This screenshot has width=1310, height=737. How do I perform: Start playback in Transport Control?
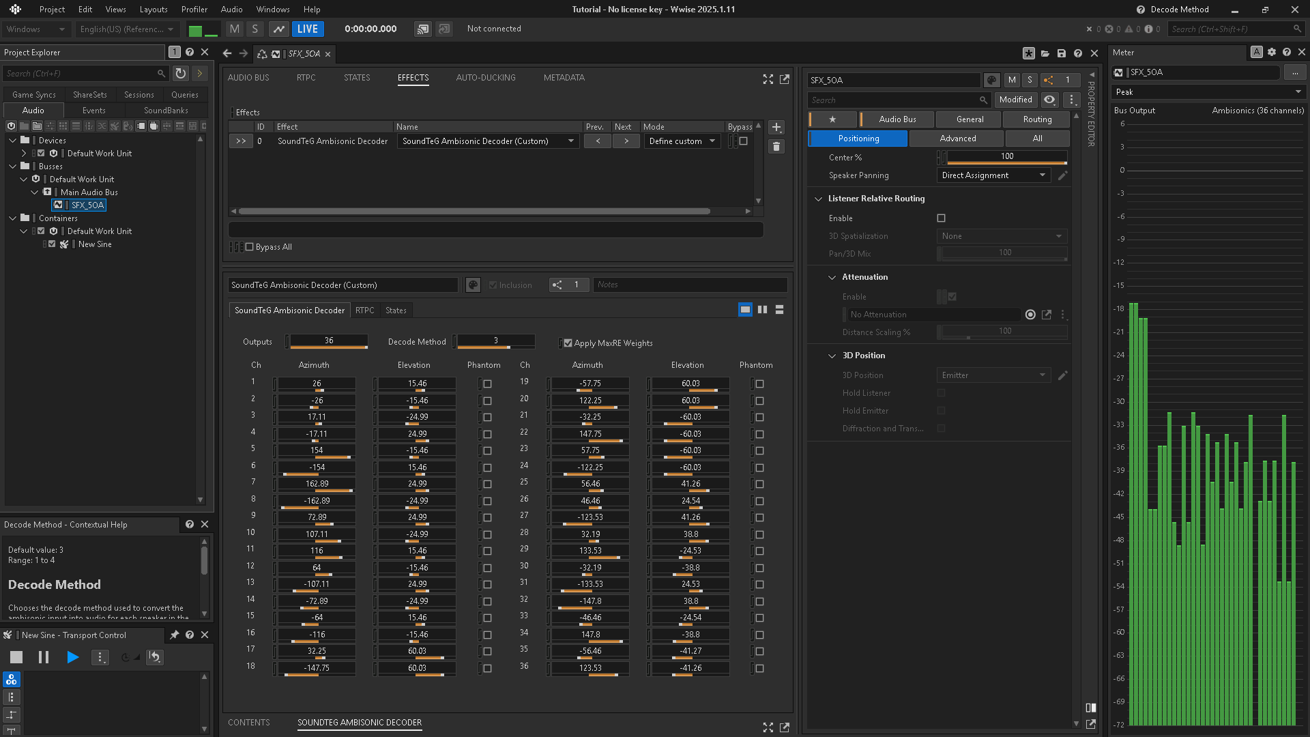point(72,657)
